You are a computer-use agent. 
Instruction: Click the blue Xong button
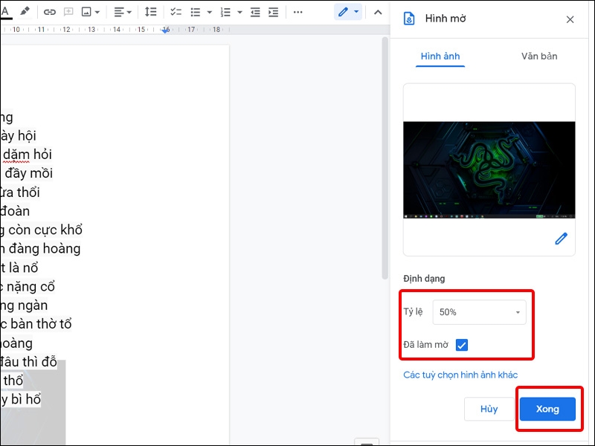(547, 409)
